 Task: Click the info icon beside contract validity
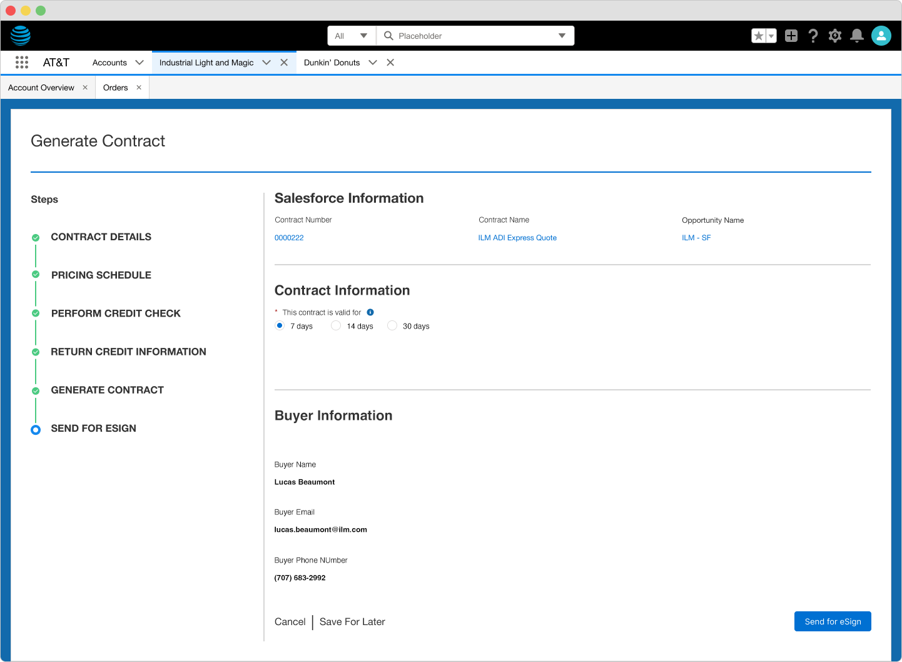tap(370, 312)
